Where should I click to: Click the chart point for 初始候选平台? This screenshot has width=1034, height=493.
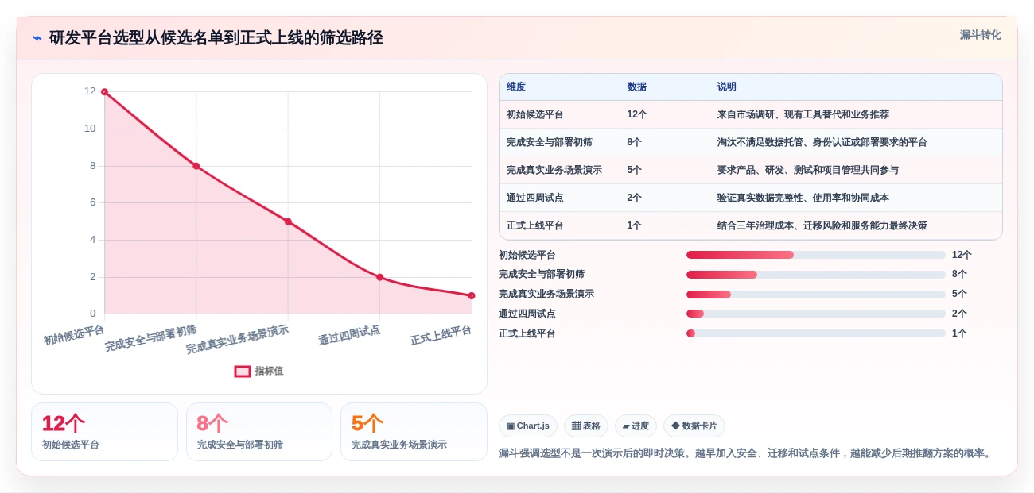pyautogui.click(x=104, y=92)
